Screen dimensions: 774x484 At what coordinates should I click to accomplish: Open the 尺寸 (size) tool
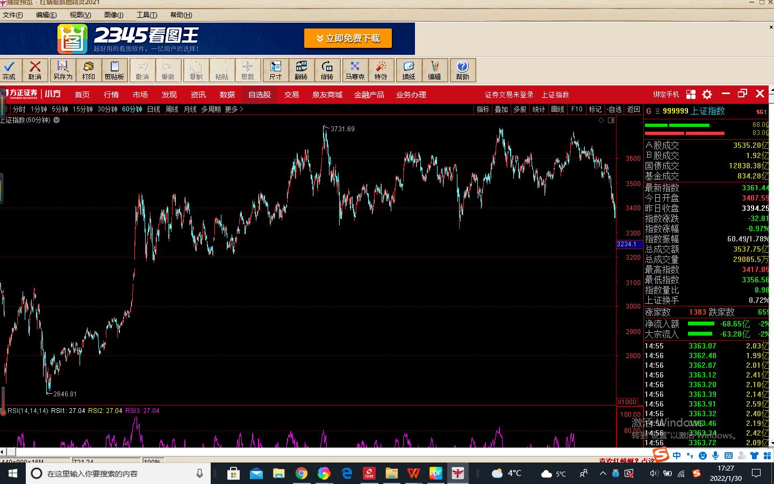(x=276, y=70)
